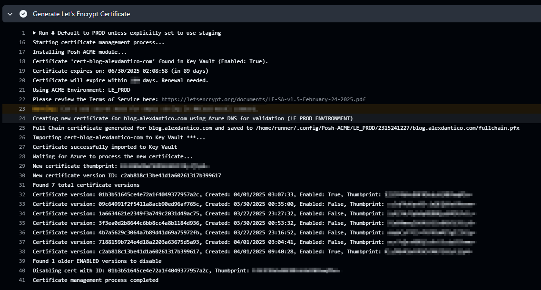541x290 pixels.
Task: Collapse the Generate Let's Encrypt Certificate step
Action: click(x=10, y=14)
